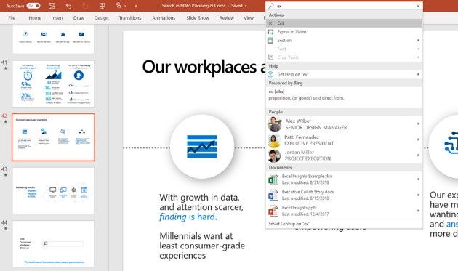This screenshot has height=271, width=458.
Task: Expand the Section submenu arrow
Action: [x=418, y=40]
